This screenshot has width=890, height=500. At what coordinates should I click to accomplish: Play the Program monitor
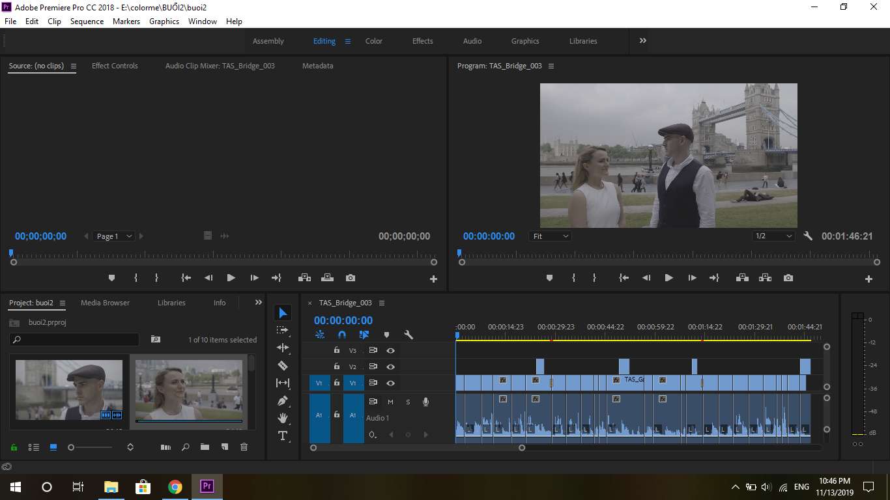[x=668, y=278]
